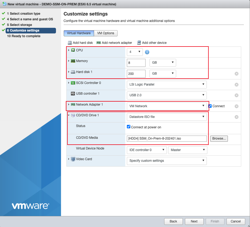The image size is (250, 227).
Task: Switch to the VM Options tab
Action: coord(105,33)
